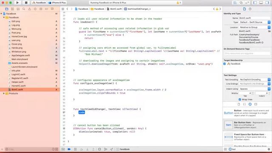Viewport: 272px width, 153px height.
Task: Click the debug Pause/Continue button
Action: click(75, 149)
